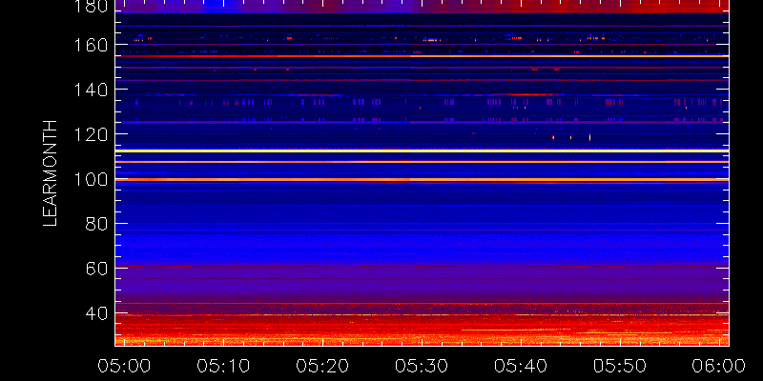
Task: Click the 120 frequency axis label
Action: point(92,134)
